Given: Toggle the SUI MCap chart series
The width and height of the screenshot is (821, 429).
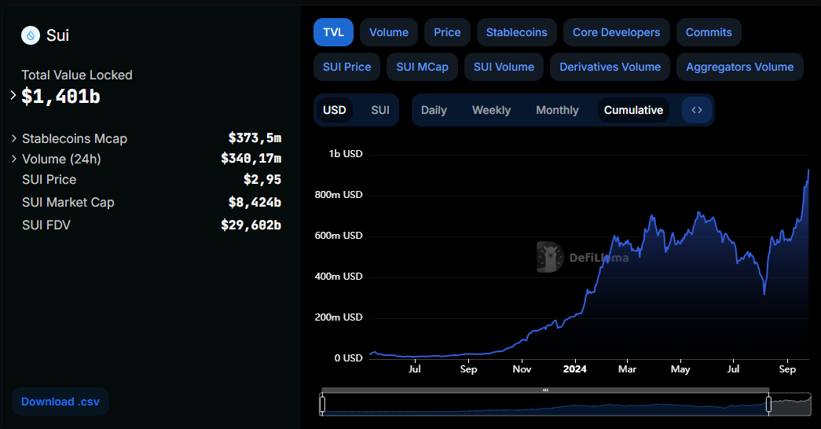Looking at the screenshot, I should click(x=422, y=67).
